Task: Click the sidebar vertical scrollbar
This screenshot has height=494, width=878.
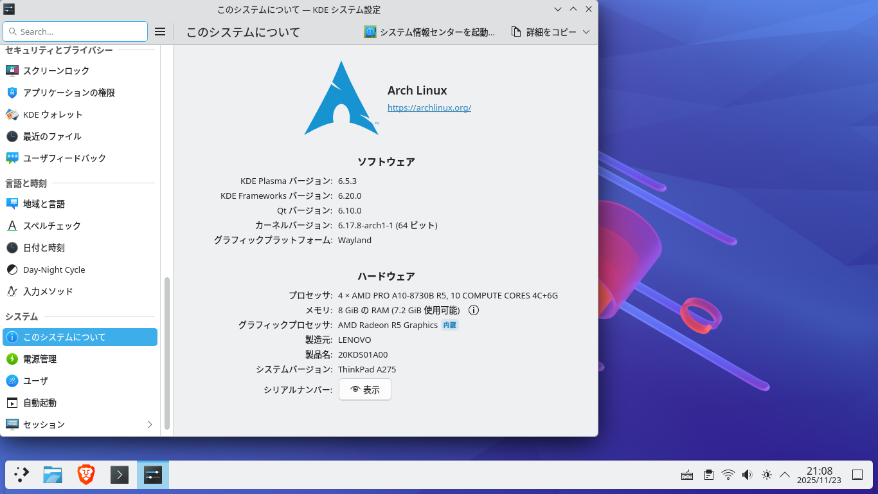Action: (x=167, y=352)
